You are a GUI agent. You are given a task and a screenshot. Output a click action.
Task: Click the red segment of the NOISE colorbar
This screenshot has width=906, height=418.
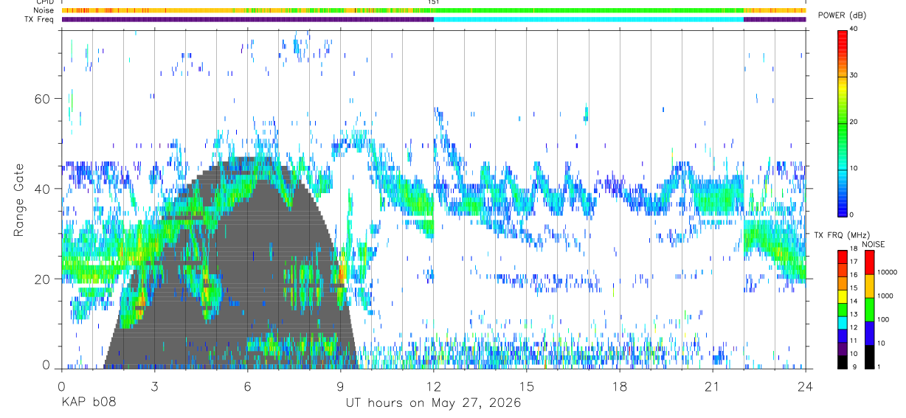click(x=869, y=262)
